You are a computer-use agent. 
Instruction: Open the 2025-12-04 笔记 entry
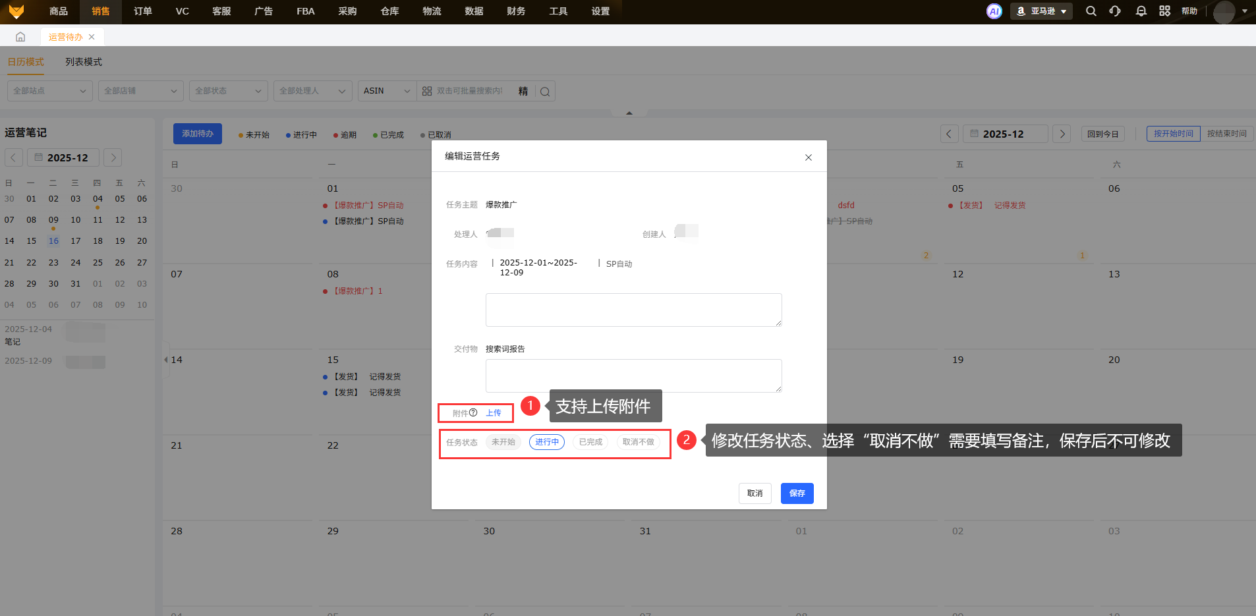pyautogui.click(x=55, y=335)
